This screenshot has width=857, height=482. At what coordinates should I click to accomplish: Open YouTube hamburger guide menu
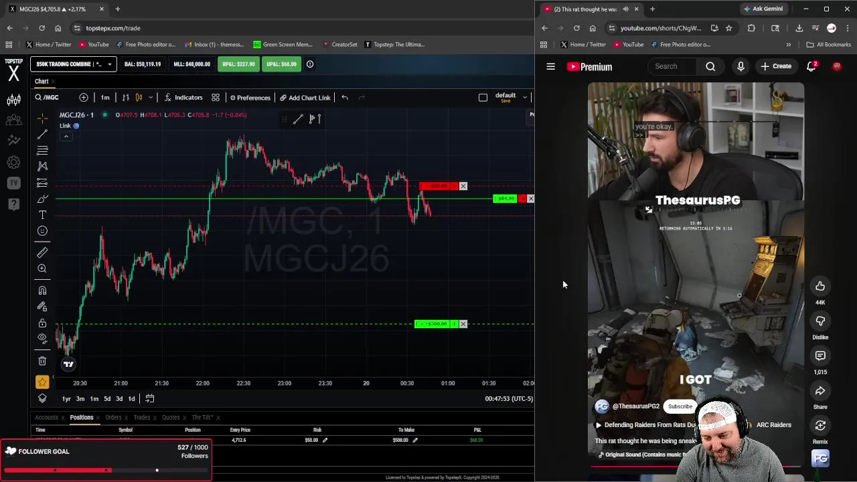tap(550, 66)
